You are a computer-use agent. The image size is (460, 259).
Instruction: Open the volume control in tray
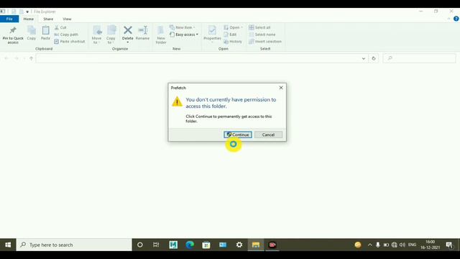pos(402,245)
